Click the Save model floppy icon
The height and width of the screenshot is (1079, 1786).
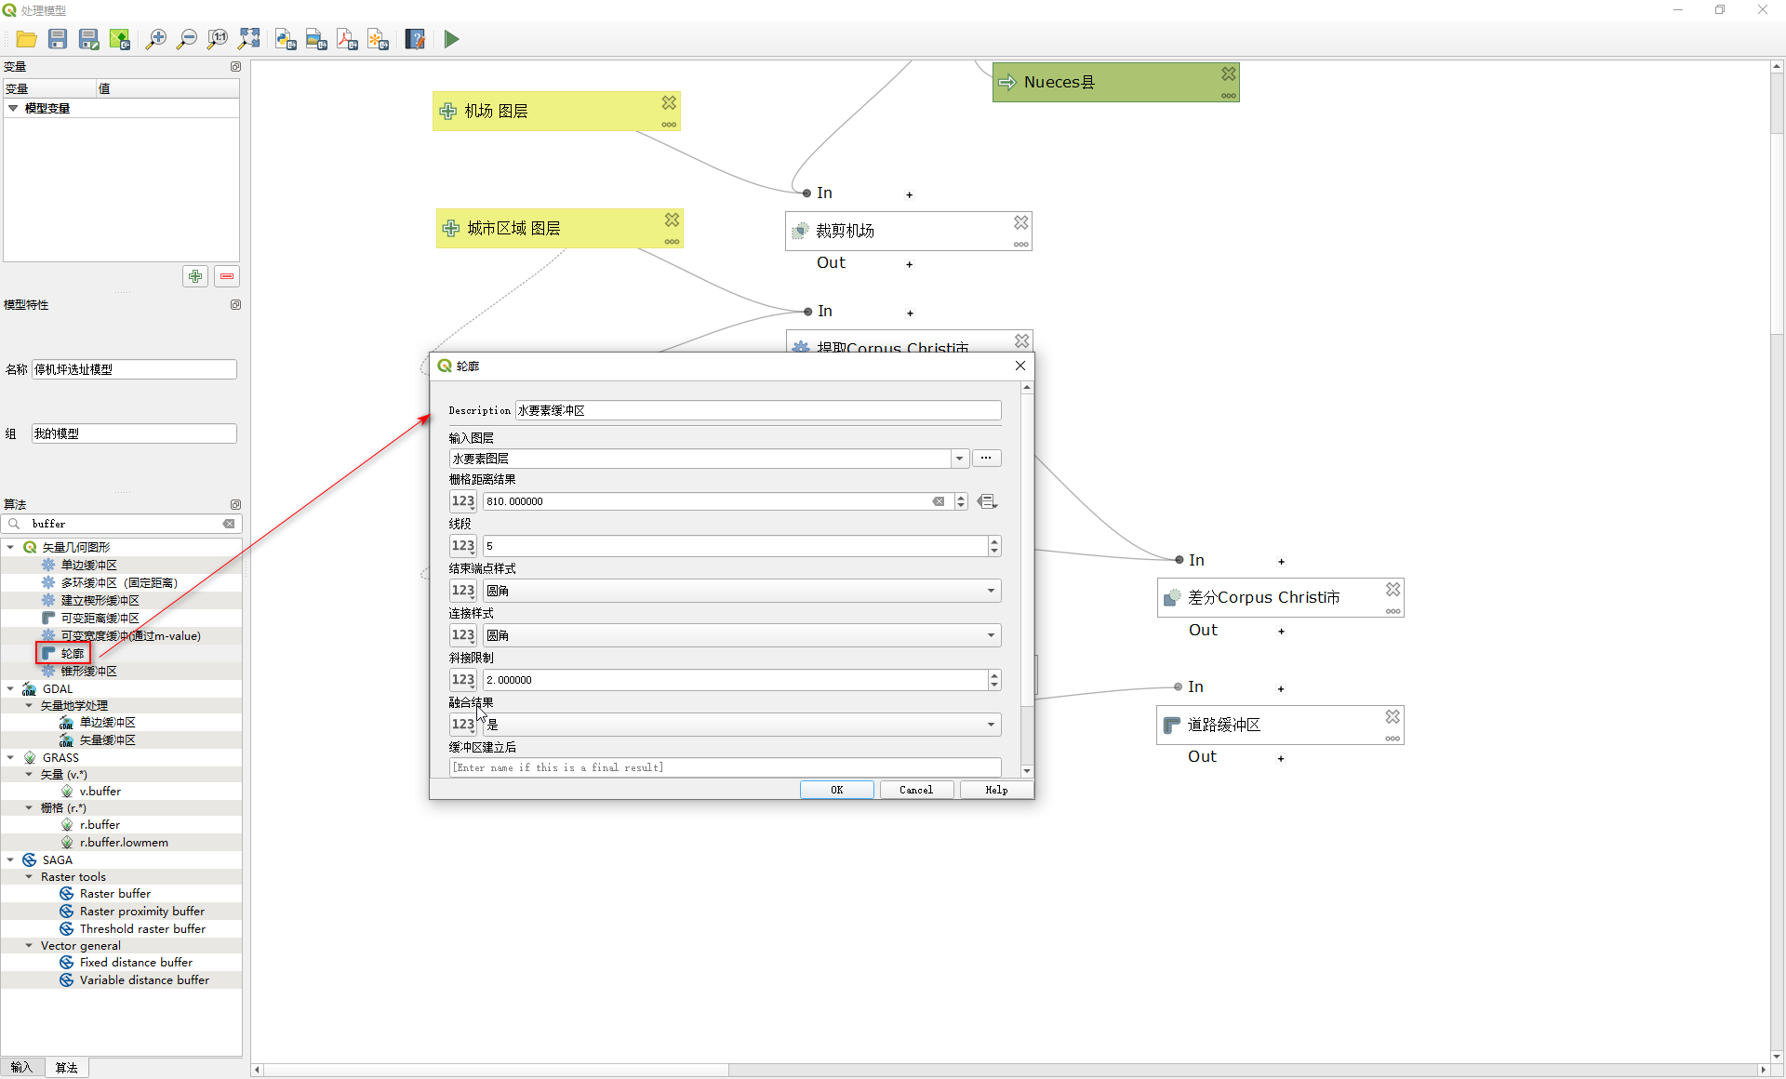click(x=58, y=39)
